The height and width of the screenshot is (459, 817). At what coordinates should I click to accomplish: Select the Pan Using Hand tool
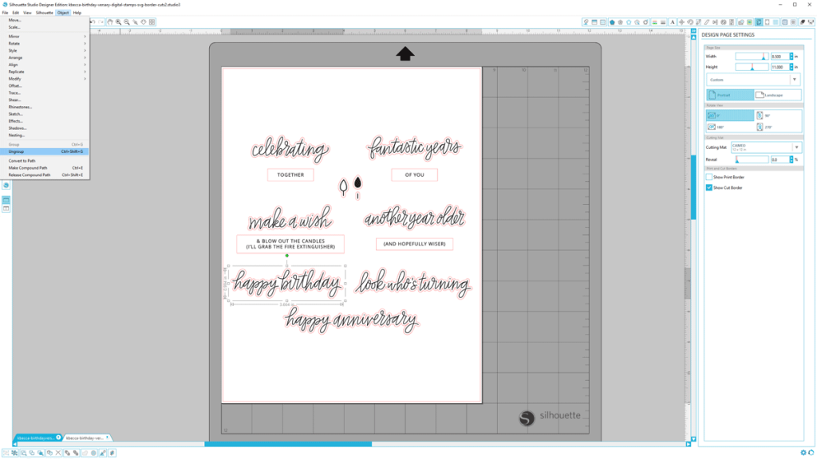109,22
